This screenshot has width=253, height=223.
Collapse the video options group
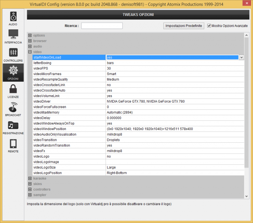[30, 52]
